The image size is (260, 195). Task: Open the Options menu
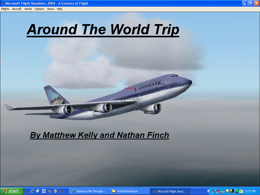pos(39,9)
